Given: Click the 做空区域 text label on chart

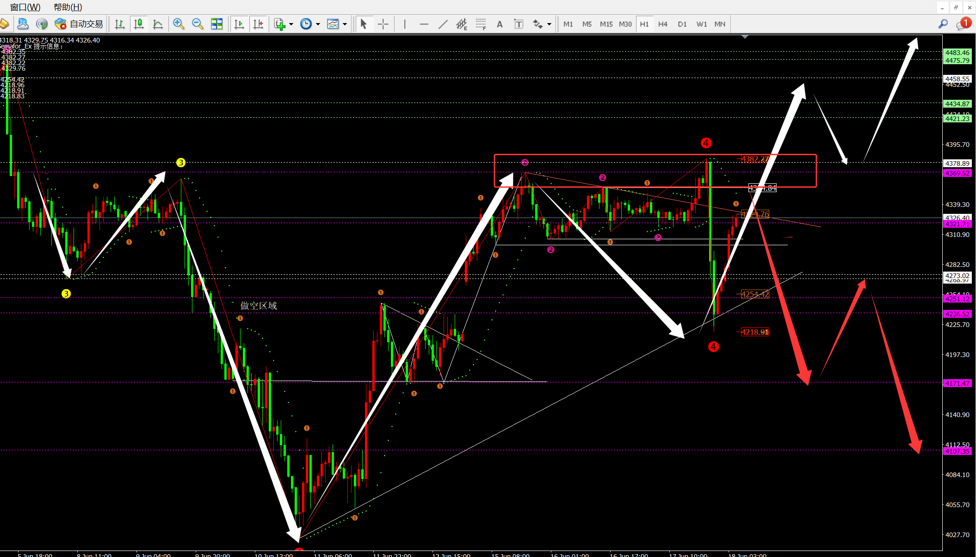Looking at the screenshot, I should (x=259, y=306).
